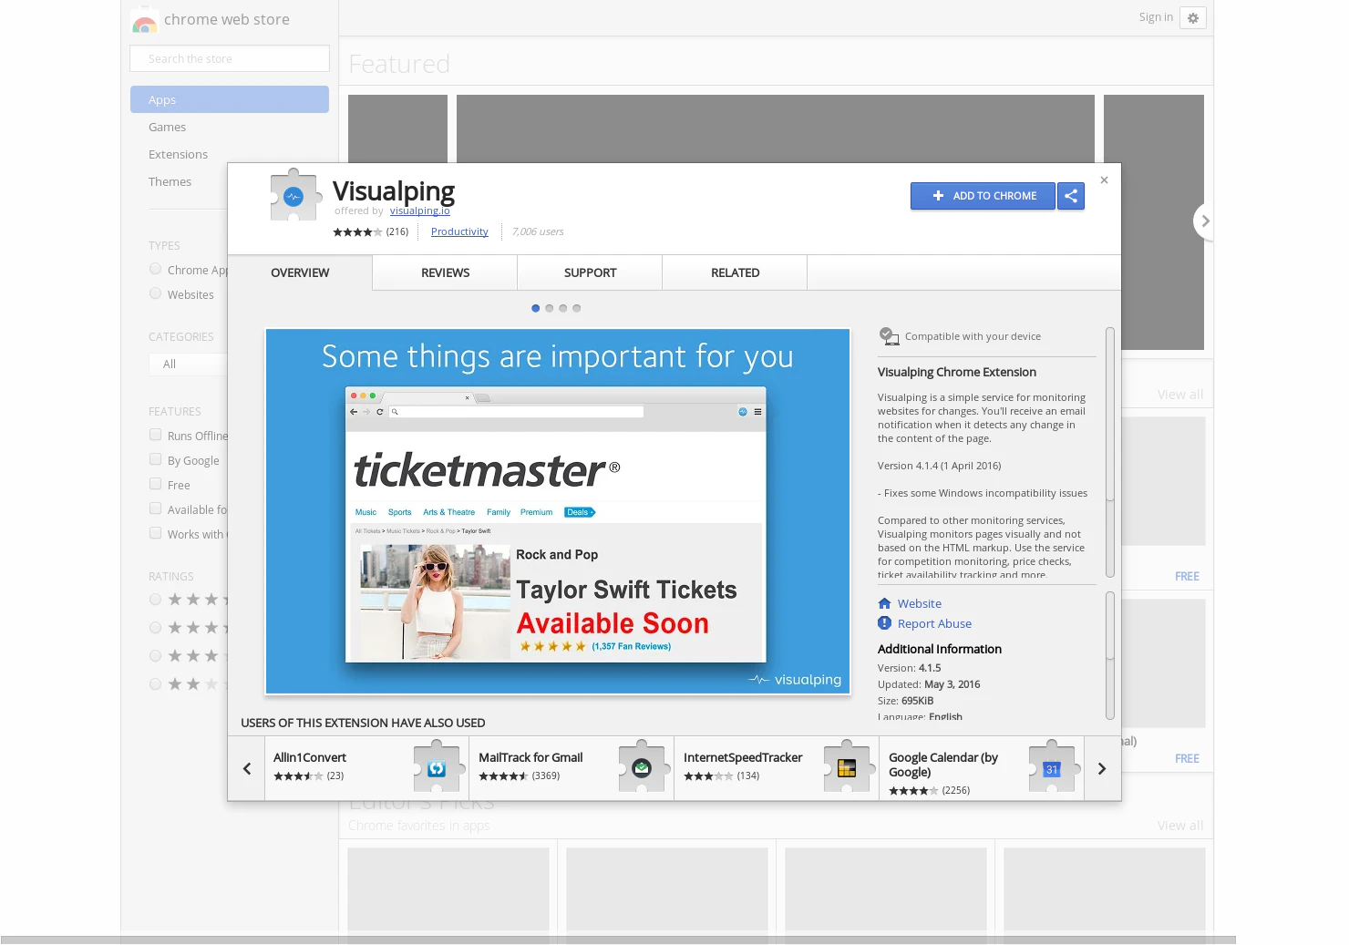Enable the Runs Offline checkbox

(x=156, y=435)
